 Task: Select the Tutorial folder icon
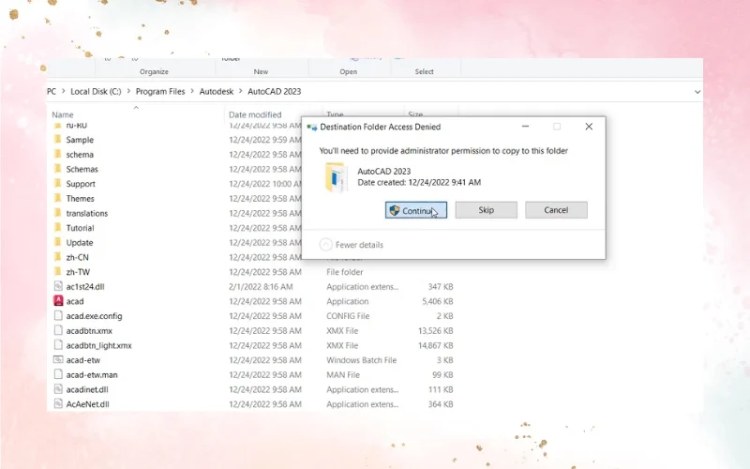pos(58,228)
